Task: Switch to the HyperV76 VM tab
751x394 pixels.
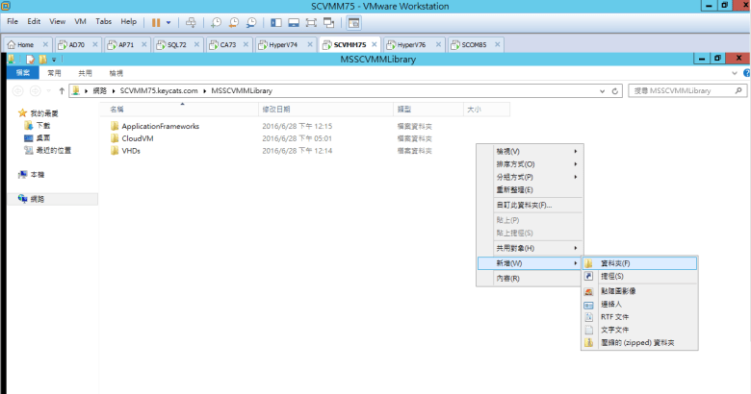Action: coord(411,44)
